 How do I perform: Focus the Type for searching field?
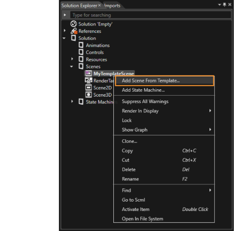151,15
